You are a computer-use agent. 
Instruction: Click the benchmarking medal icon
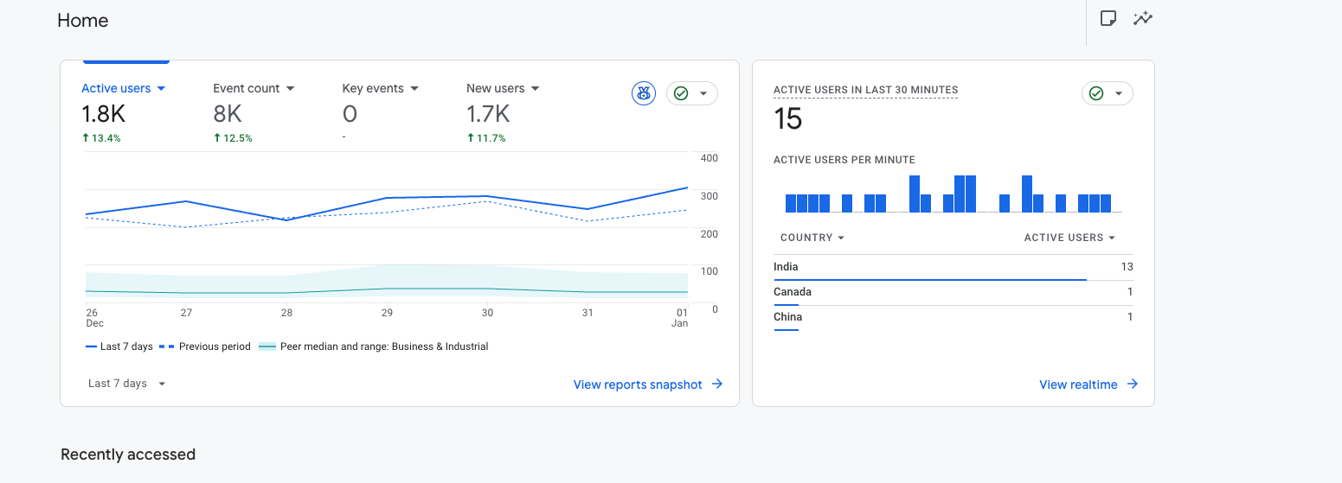(x=643, y=93)
